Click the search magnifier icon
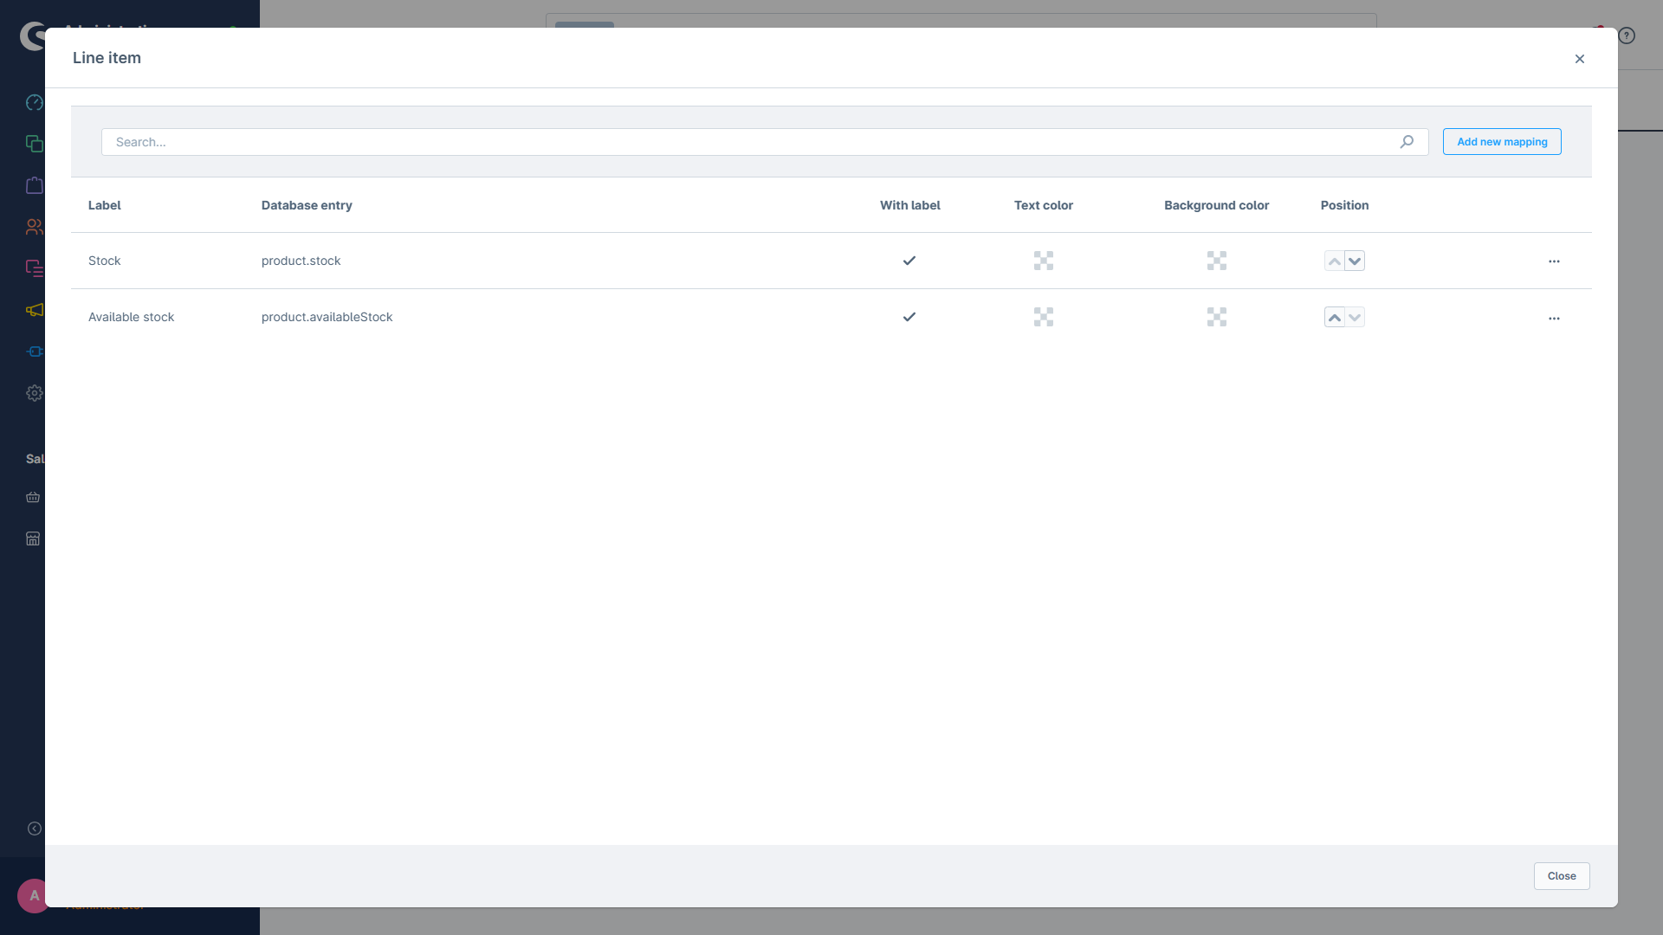This screenshot has height=935, width=1663. pyautogui.click(x=1407, y=142)
